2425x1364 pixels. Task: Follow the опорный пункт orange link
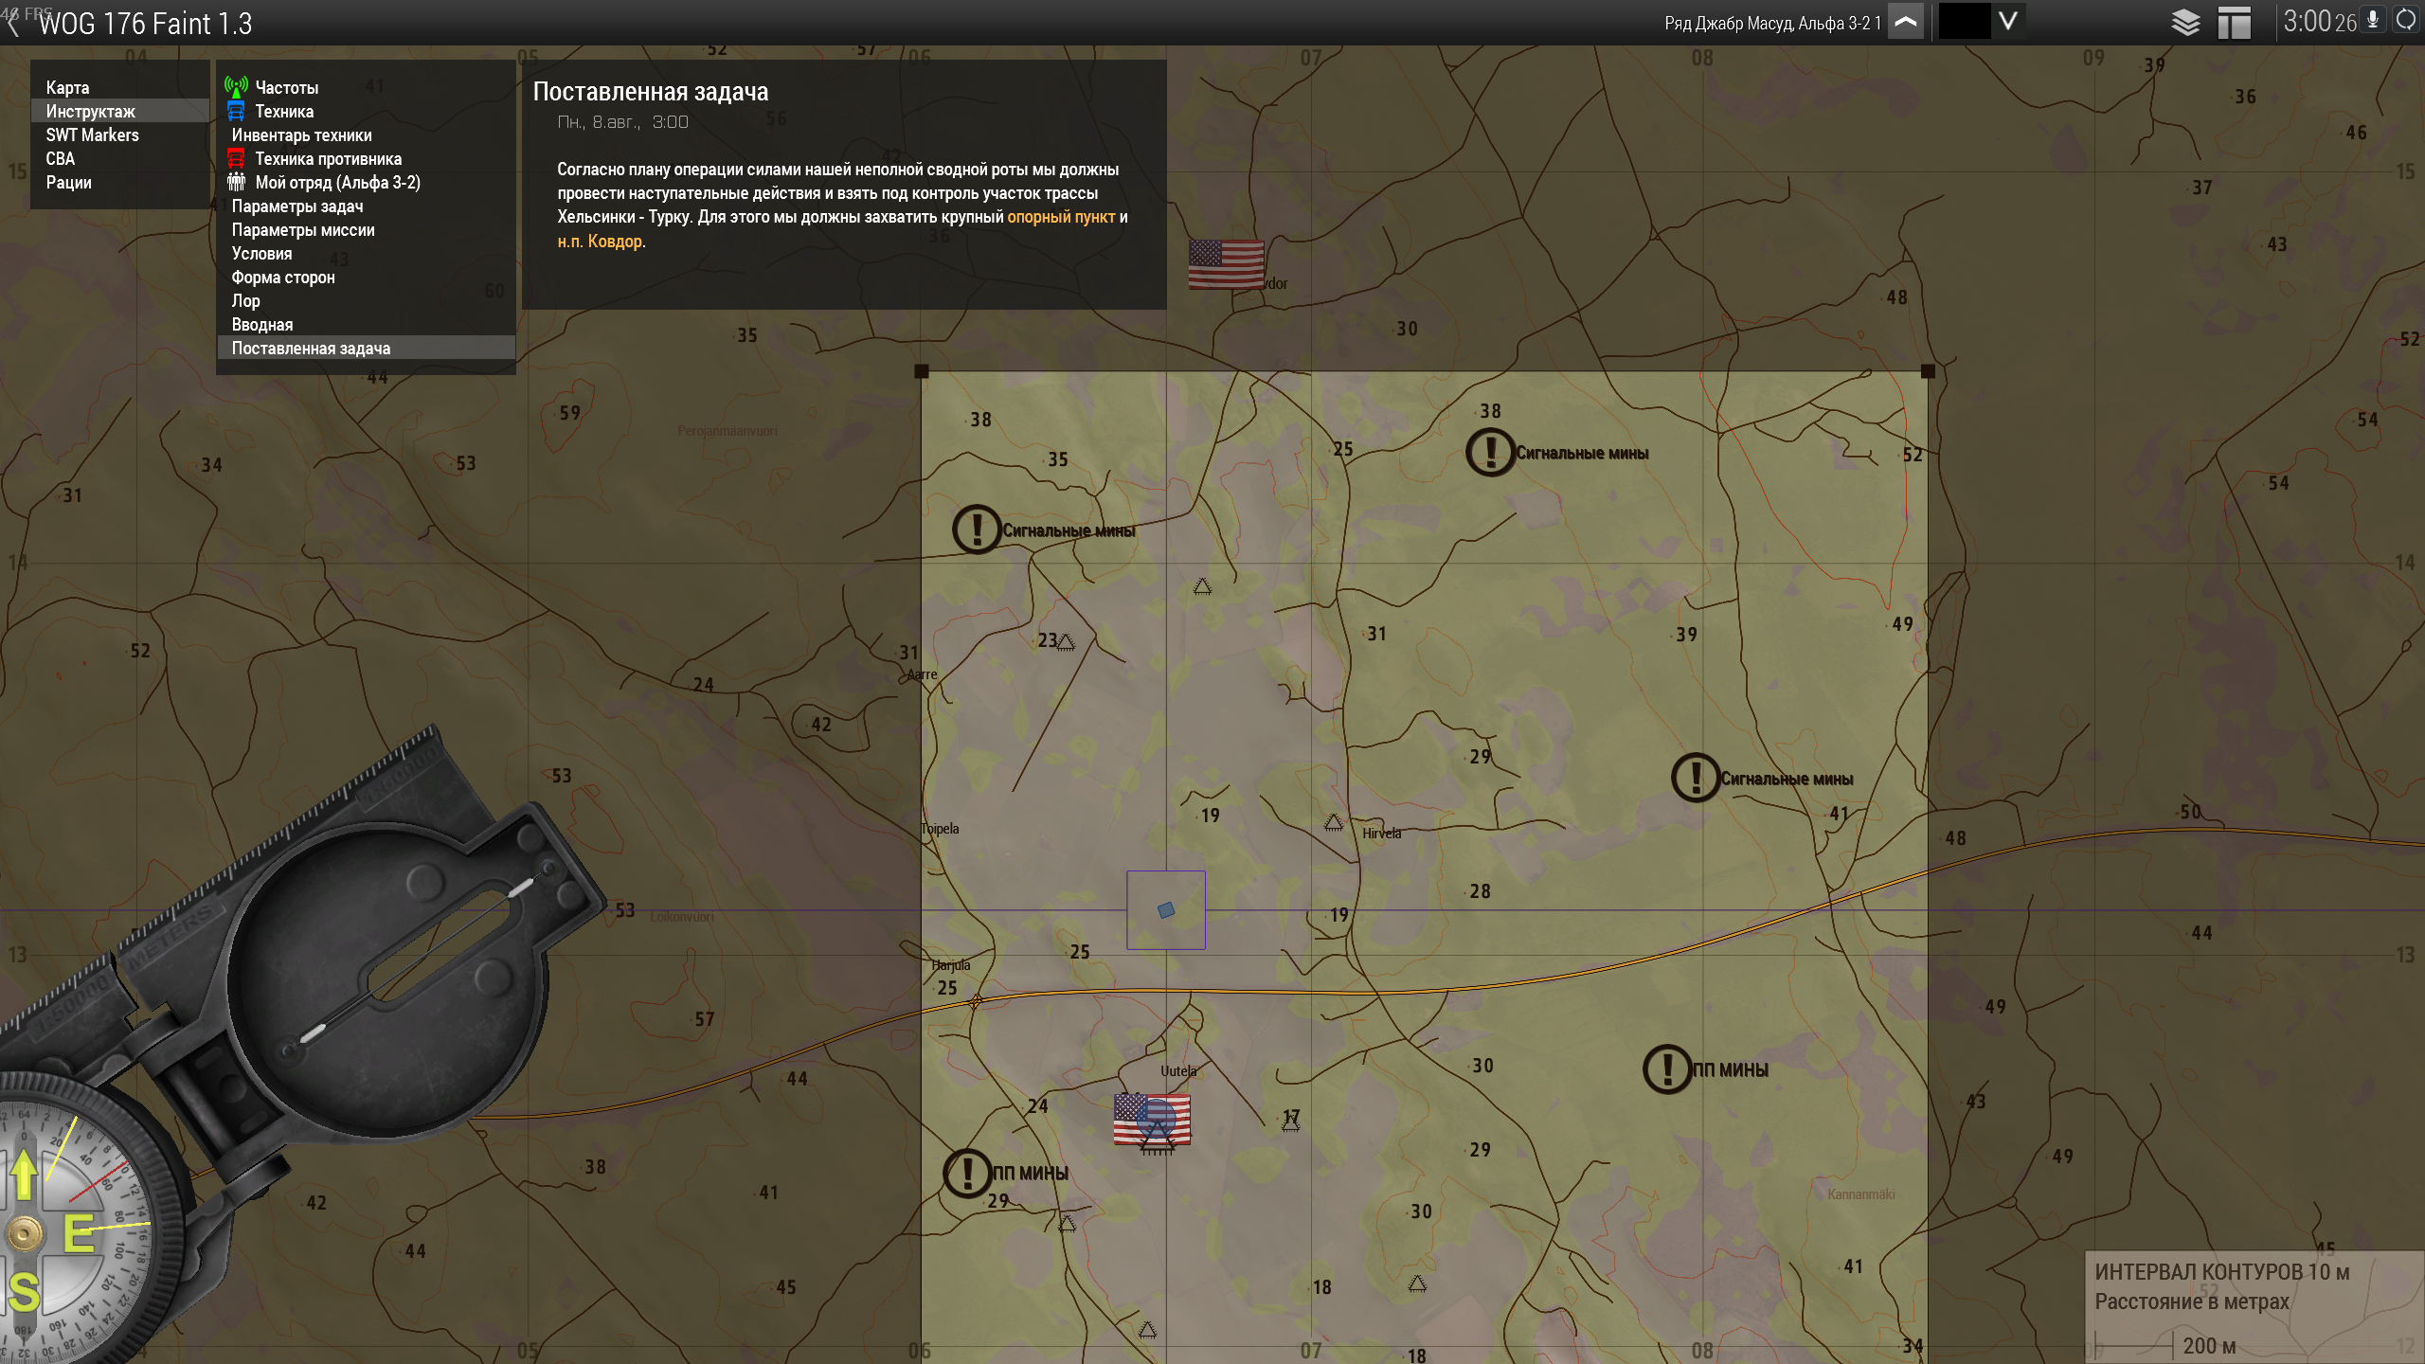point(1060,217)
